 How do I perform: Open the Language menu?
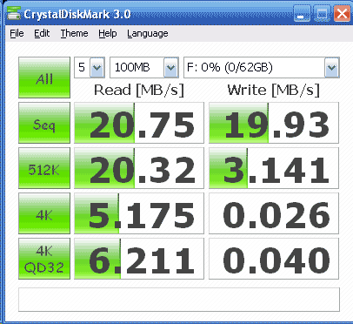click(x=148, y=34)
